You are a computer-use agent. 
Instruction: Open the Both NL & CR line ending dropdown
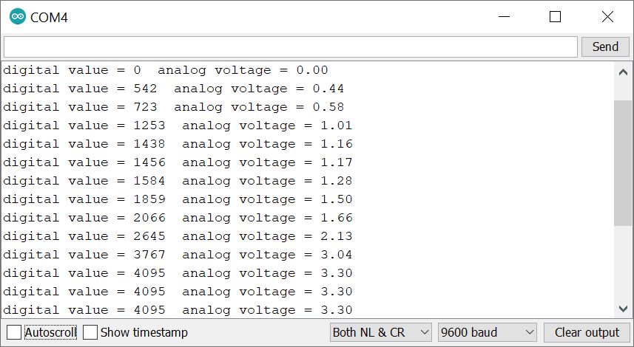tap(380, 332)
